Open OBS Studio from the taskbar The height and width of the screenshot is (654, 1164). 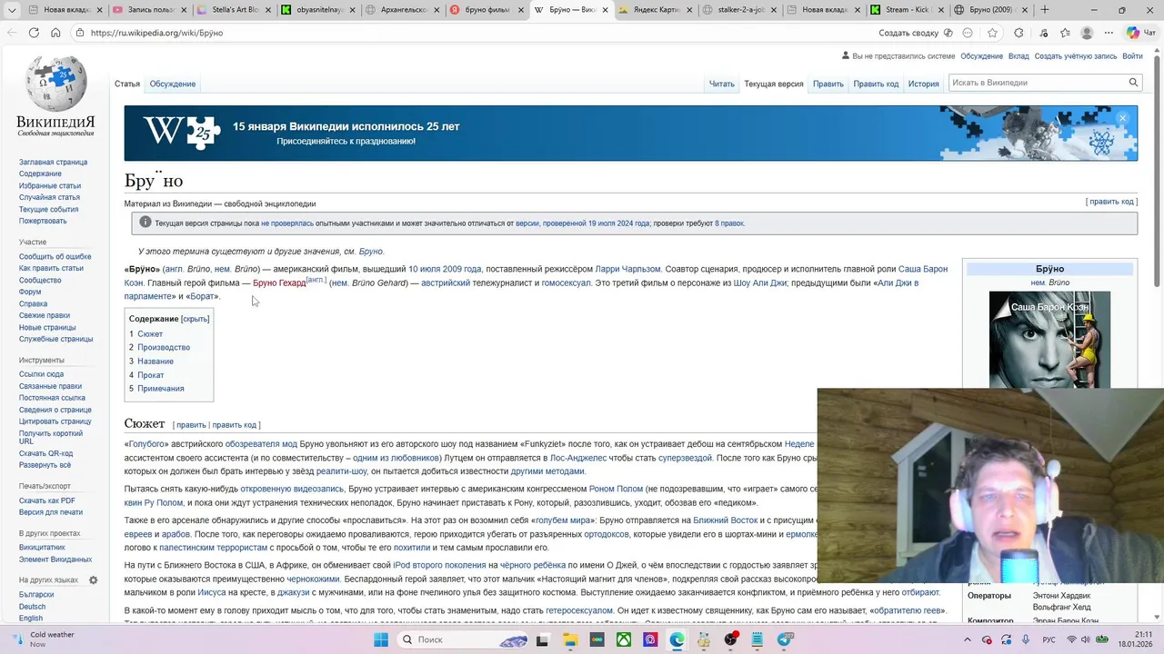[x=731, y=639]
